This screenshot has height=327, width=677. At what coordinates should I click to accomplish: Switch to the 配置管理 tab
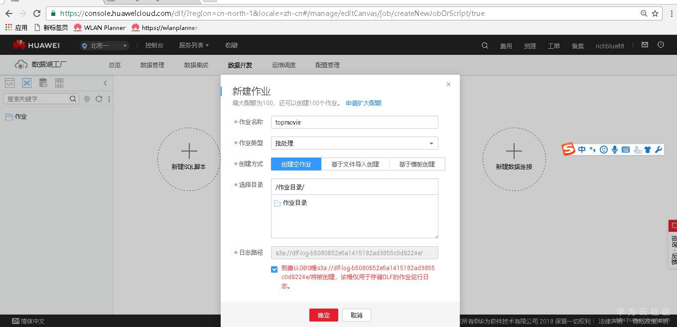coord(328,65)
